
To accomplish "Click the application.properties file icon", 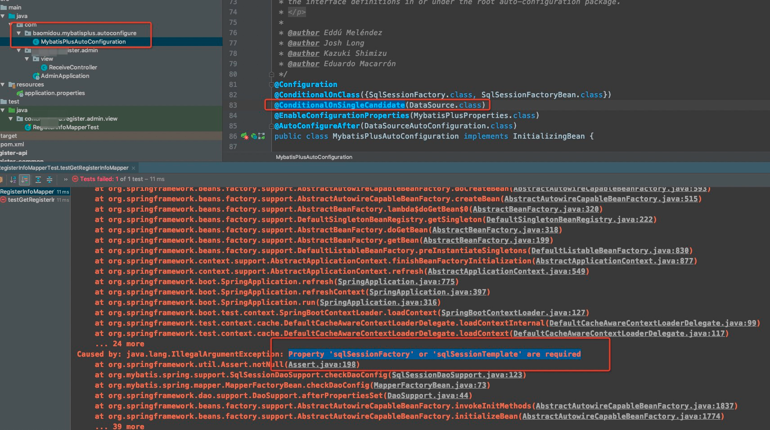I will coord(20,93).
